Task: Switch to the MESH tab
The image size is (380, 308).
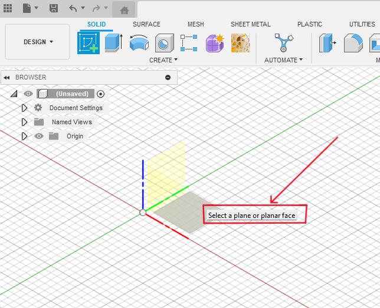Action: click(x=195, y=24)
